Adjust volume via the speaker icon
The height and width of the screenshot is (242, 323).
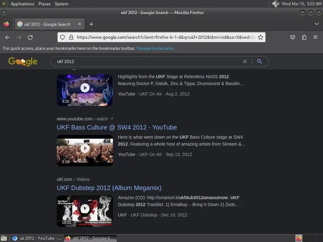pyautogui.click(x=275, y=4)
